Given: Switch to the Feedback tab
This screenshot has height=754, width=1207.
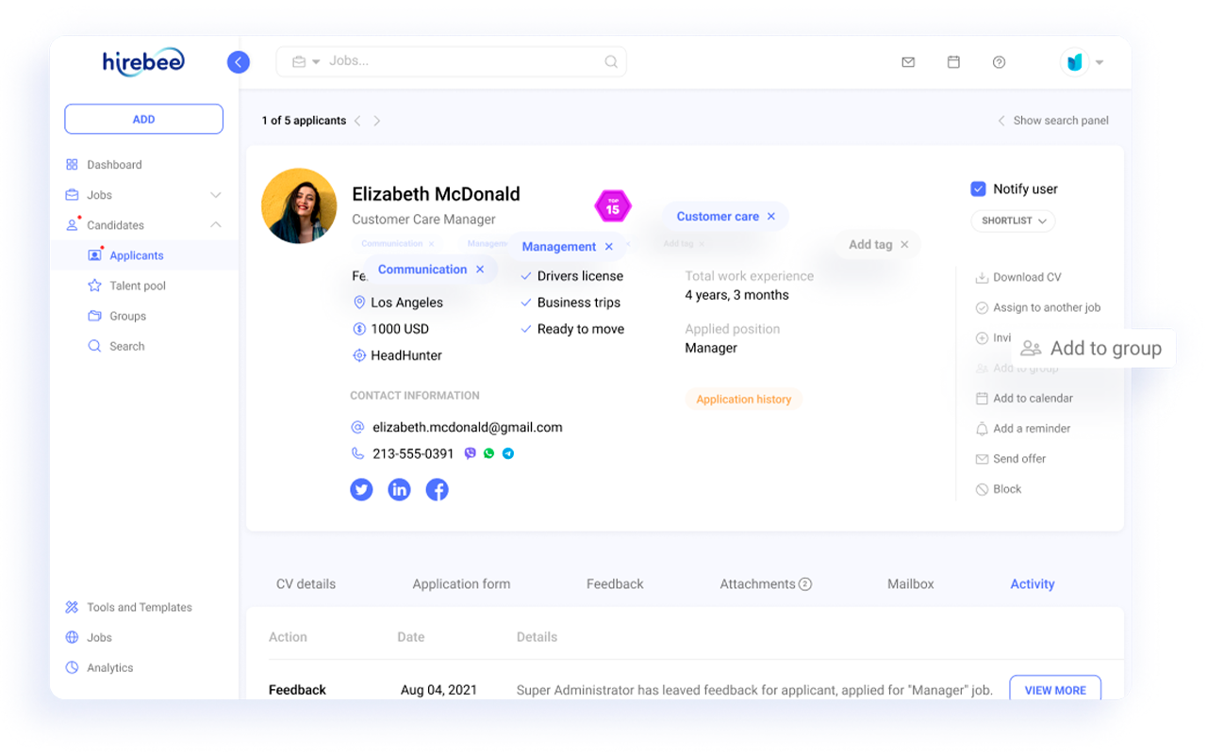Looking at the screenshot, I should [x=614, y=583].
